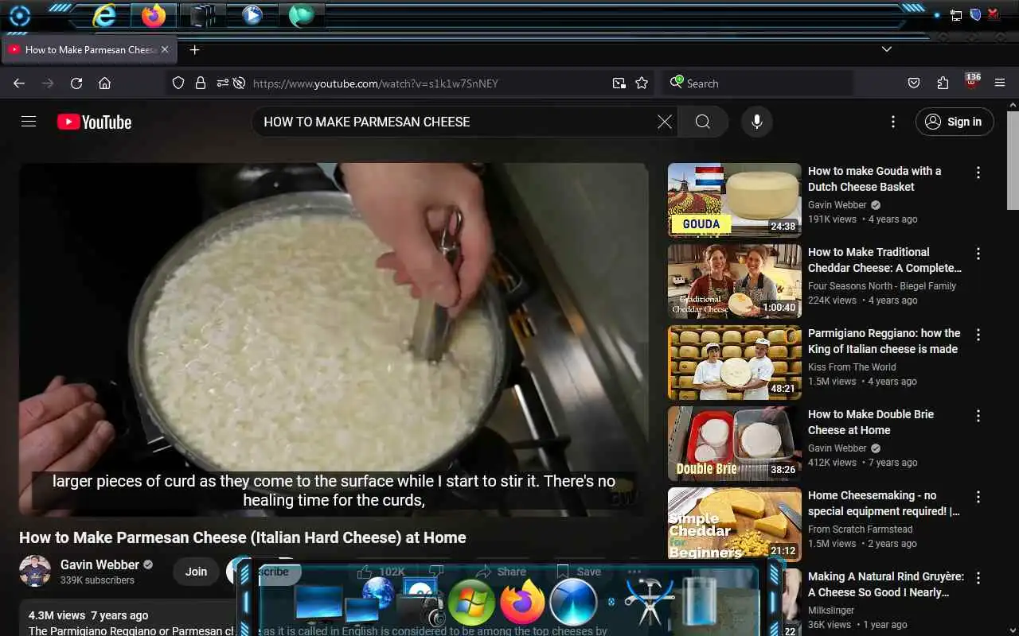Image resolution: width=1019 pixels, height=636 pixels.
Task: Open tracking protection shield in address bar
Action: click(x=178, y=83)
